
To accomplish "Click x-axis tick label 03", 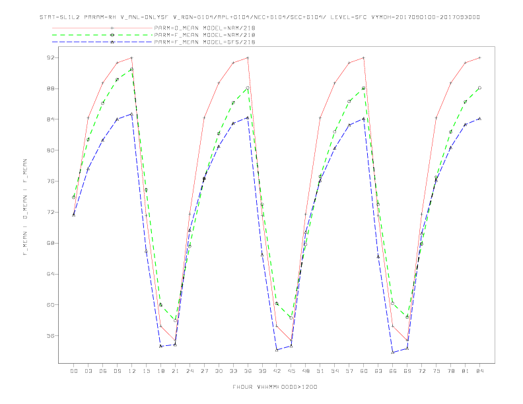I will pyautogui.click(x=88, y=371).
